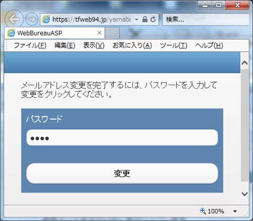The width and height of the screenshot is (253, 221).
Task: Open a new blank tab
Action: pos(112,33)
